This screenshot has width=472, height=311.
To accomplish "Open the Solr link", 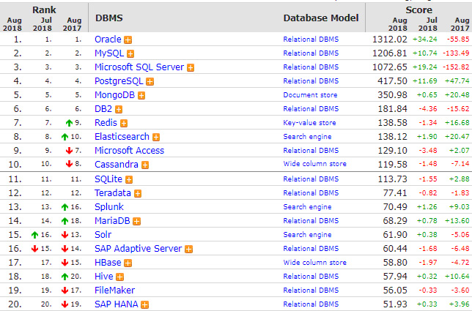I will pos(103,235).
